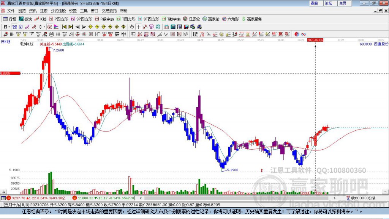
Task: Launch the 赢家轮 wheel tool
Action: (x=211, y=19)
